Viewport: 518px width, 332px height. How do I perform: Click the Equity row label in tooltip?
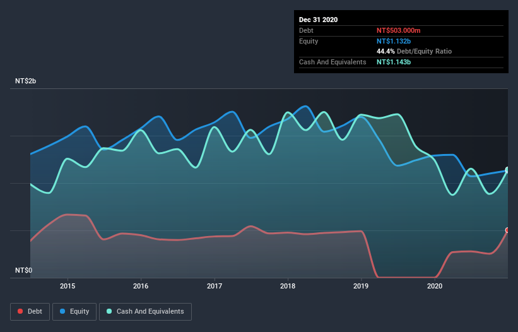click(x=309, y=41)
